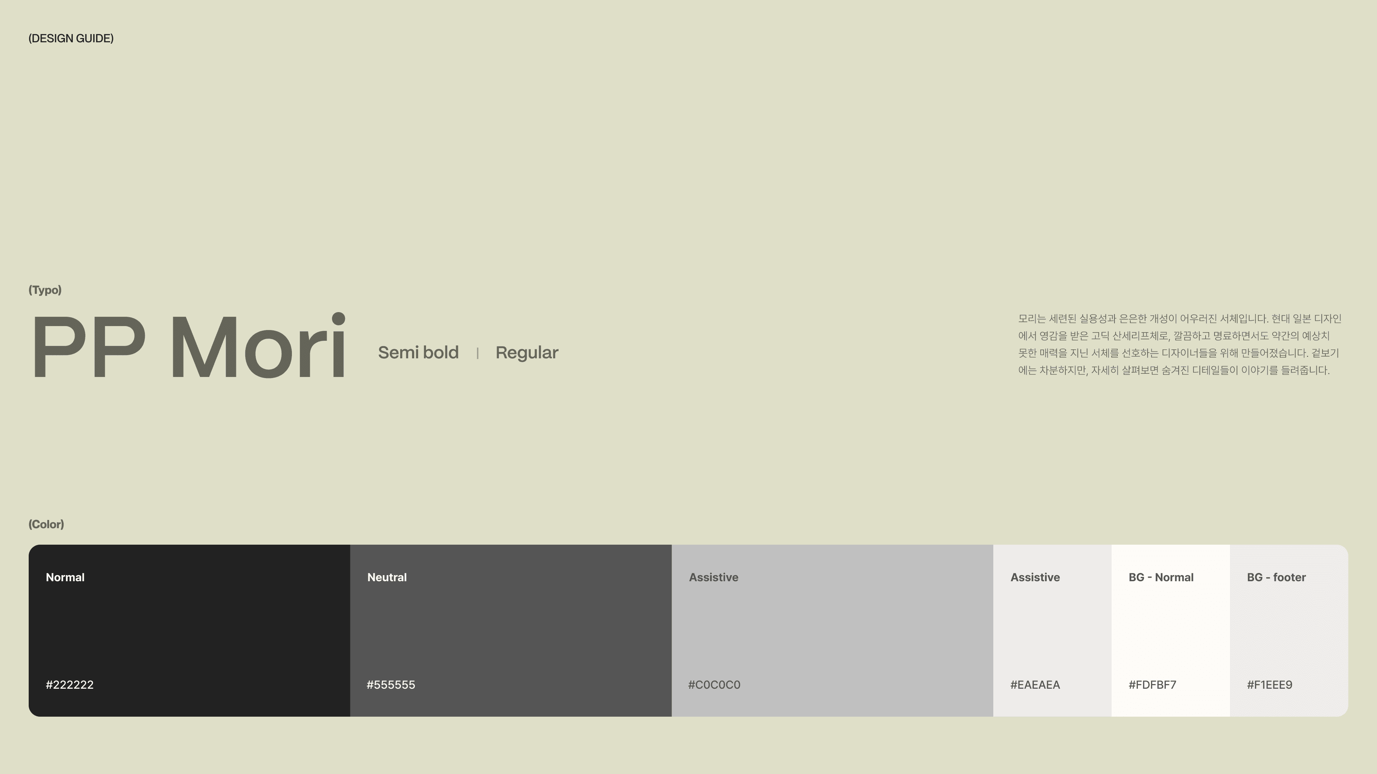Click the #555555 hex code text
Screen dimensions: 1377x774
[391, 685]
